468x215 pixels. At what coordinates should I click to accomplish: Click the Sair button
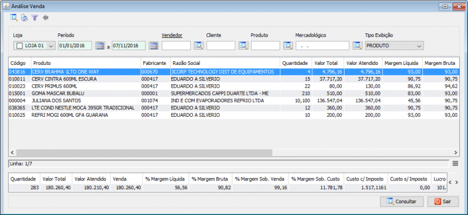tap(443, 202)
